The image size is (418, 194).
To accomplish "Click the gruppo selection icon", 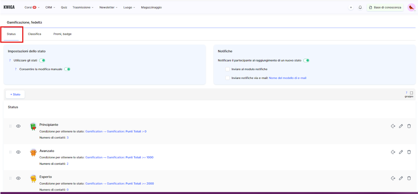I will pyautogui.click(x=411, y=93).
